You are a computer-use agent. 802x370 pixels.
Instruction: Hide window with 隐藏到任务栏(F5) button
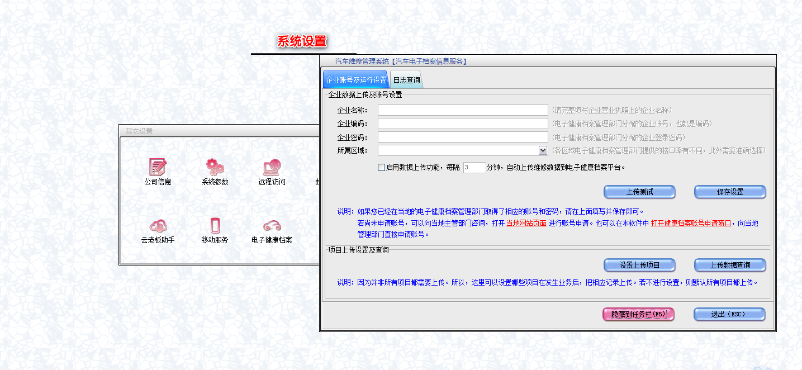coord(638,314)
